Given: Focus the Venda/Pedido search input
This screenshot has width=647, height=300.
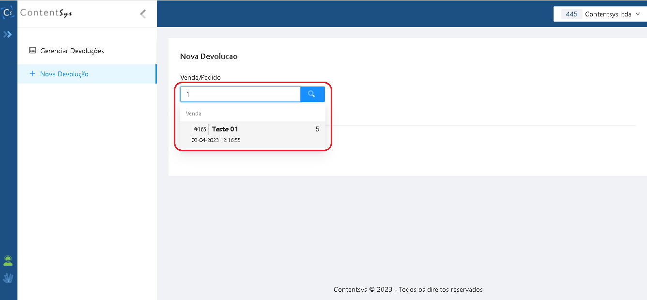Looking at the screenshot, I should pyautogui.click(x=240, y=94).
